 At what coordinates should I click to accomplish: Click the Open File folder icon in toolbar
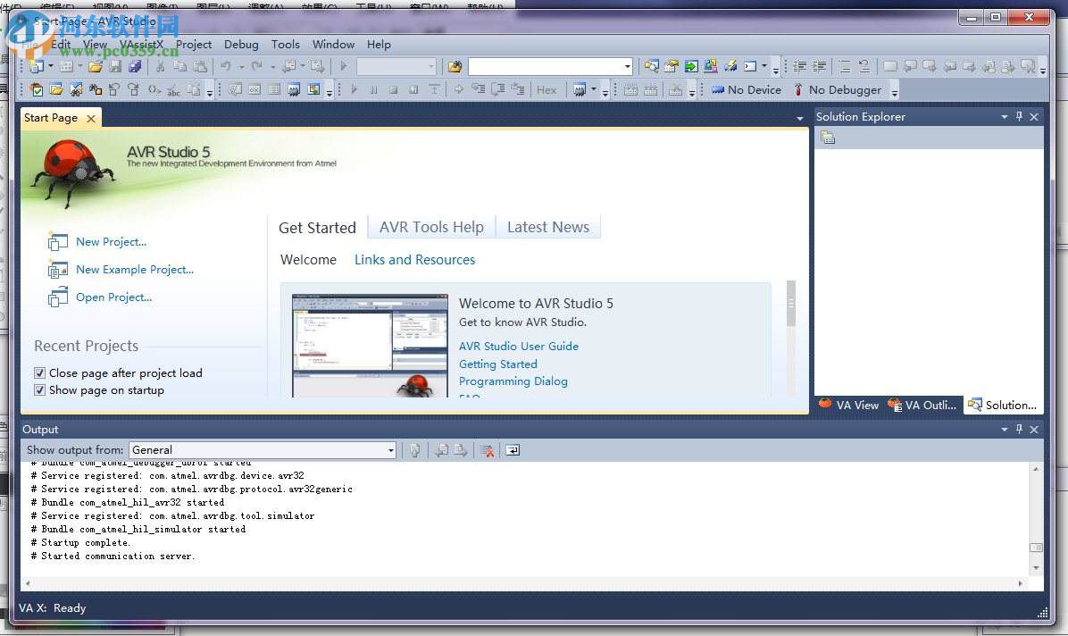[95, 66]
